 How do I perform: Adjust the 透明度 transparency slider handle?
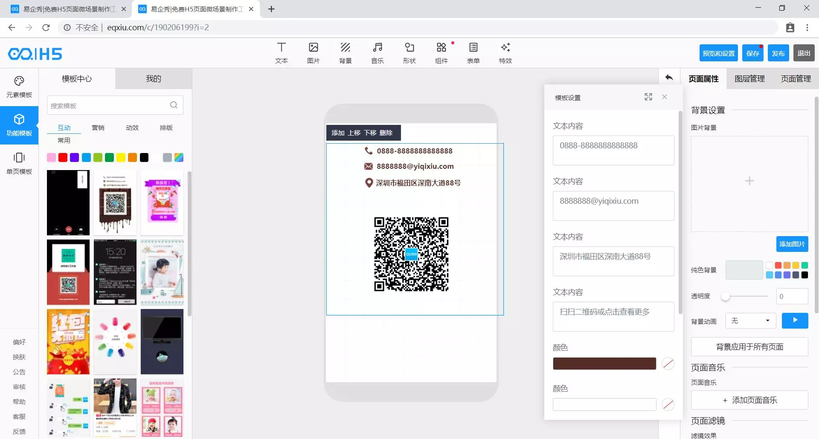coord(725,296)
